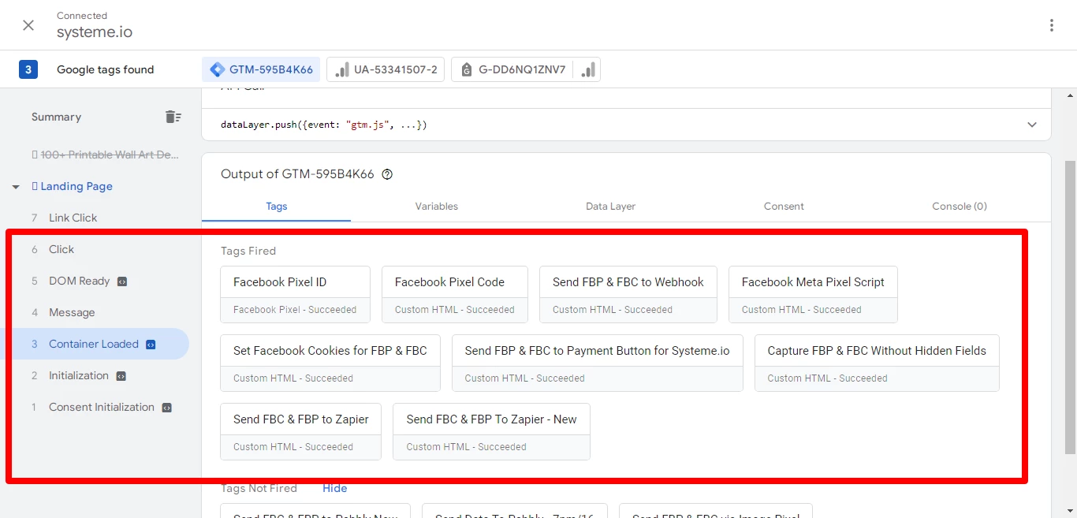Click the Tags Not Fired heading
The image size is (1077, 518).
[x=259, y=488]
